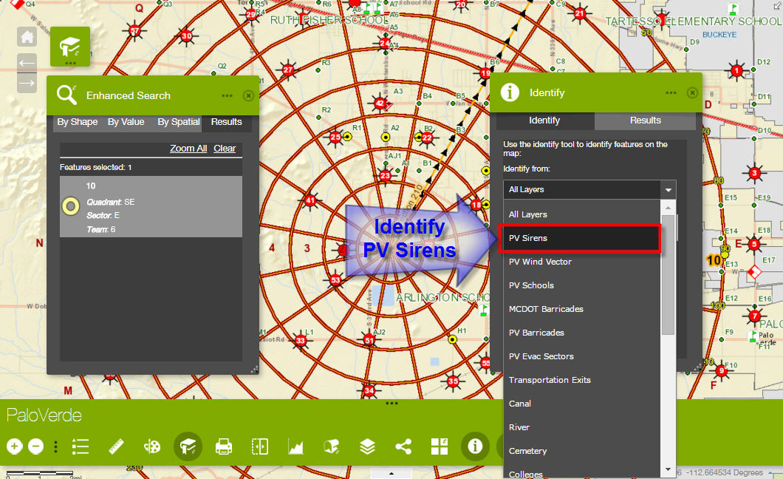Choose Canal from the list
783x479 pixels.
[x=582, y=404]
